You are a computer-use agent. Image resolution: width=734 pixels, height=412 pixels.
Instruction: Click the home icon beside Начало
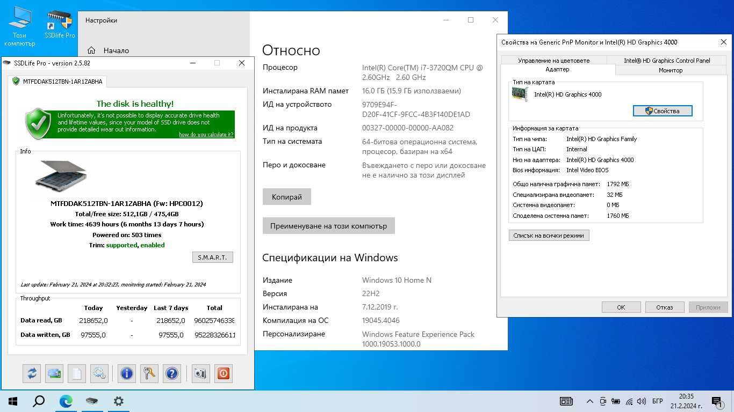91,50
